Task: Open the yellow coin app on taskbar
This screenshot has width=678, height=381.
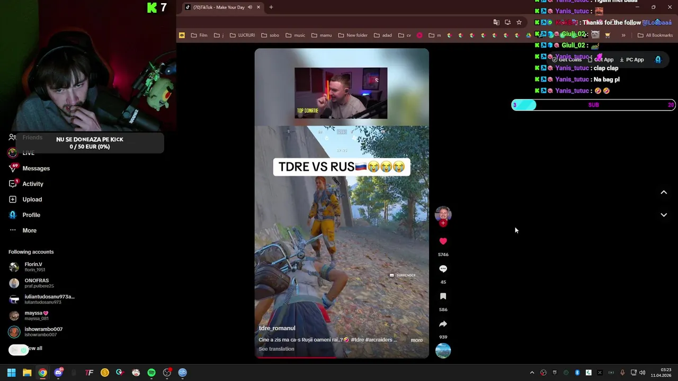Action: 105,373
